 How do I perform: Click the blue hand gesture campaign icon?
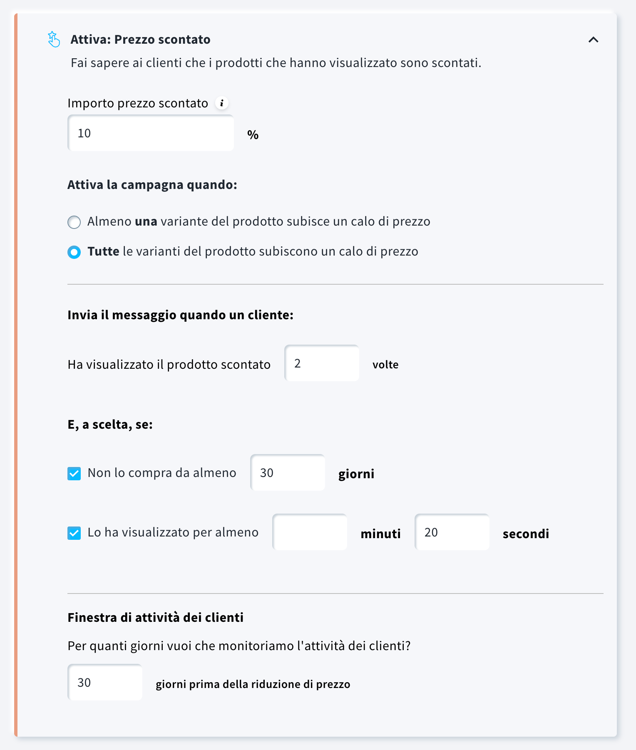(x=54, y=40)
